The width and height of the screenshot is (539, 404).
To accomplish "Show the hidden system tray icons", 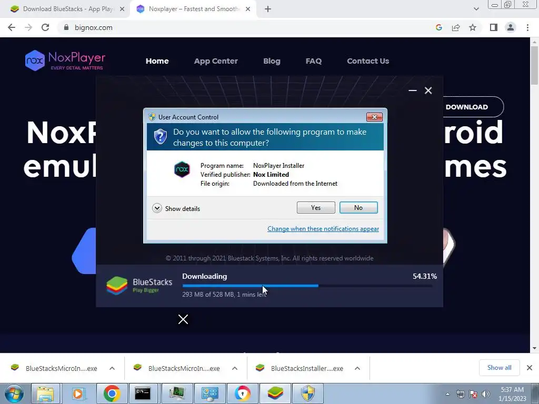I will coord(447,394).
